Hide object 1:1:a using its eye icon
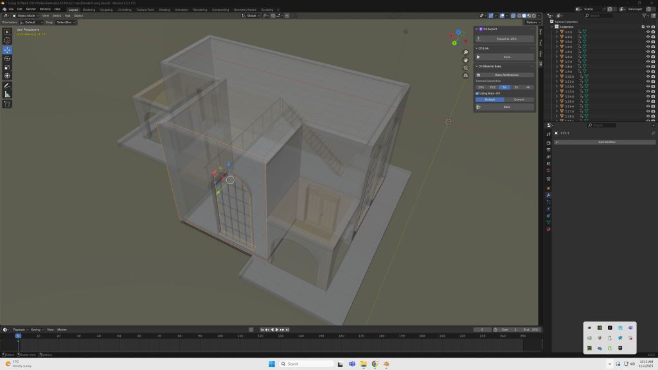This screenshot has width=658, height=370. pyautogui.click(x=648, y=31)
